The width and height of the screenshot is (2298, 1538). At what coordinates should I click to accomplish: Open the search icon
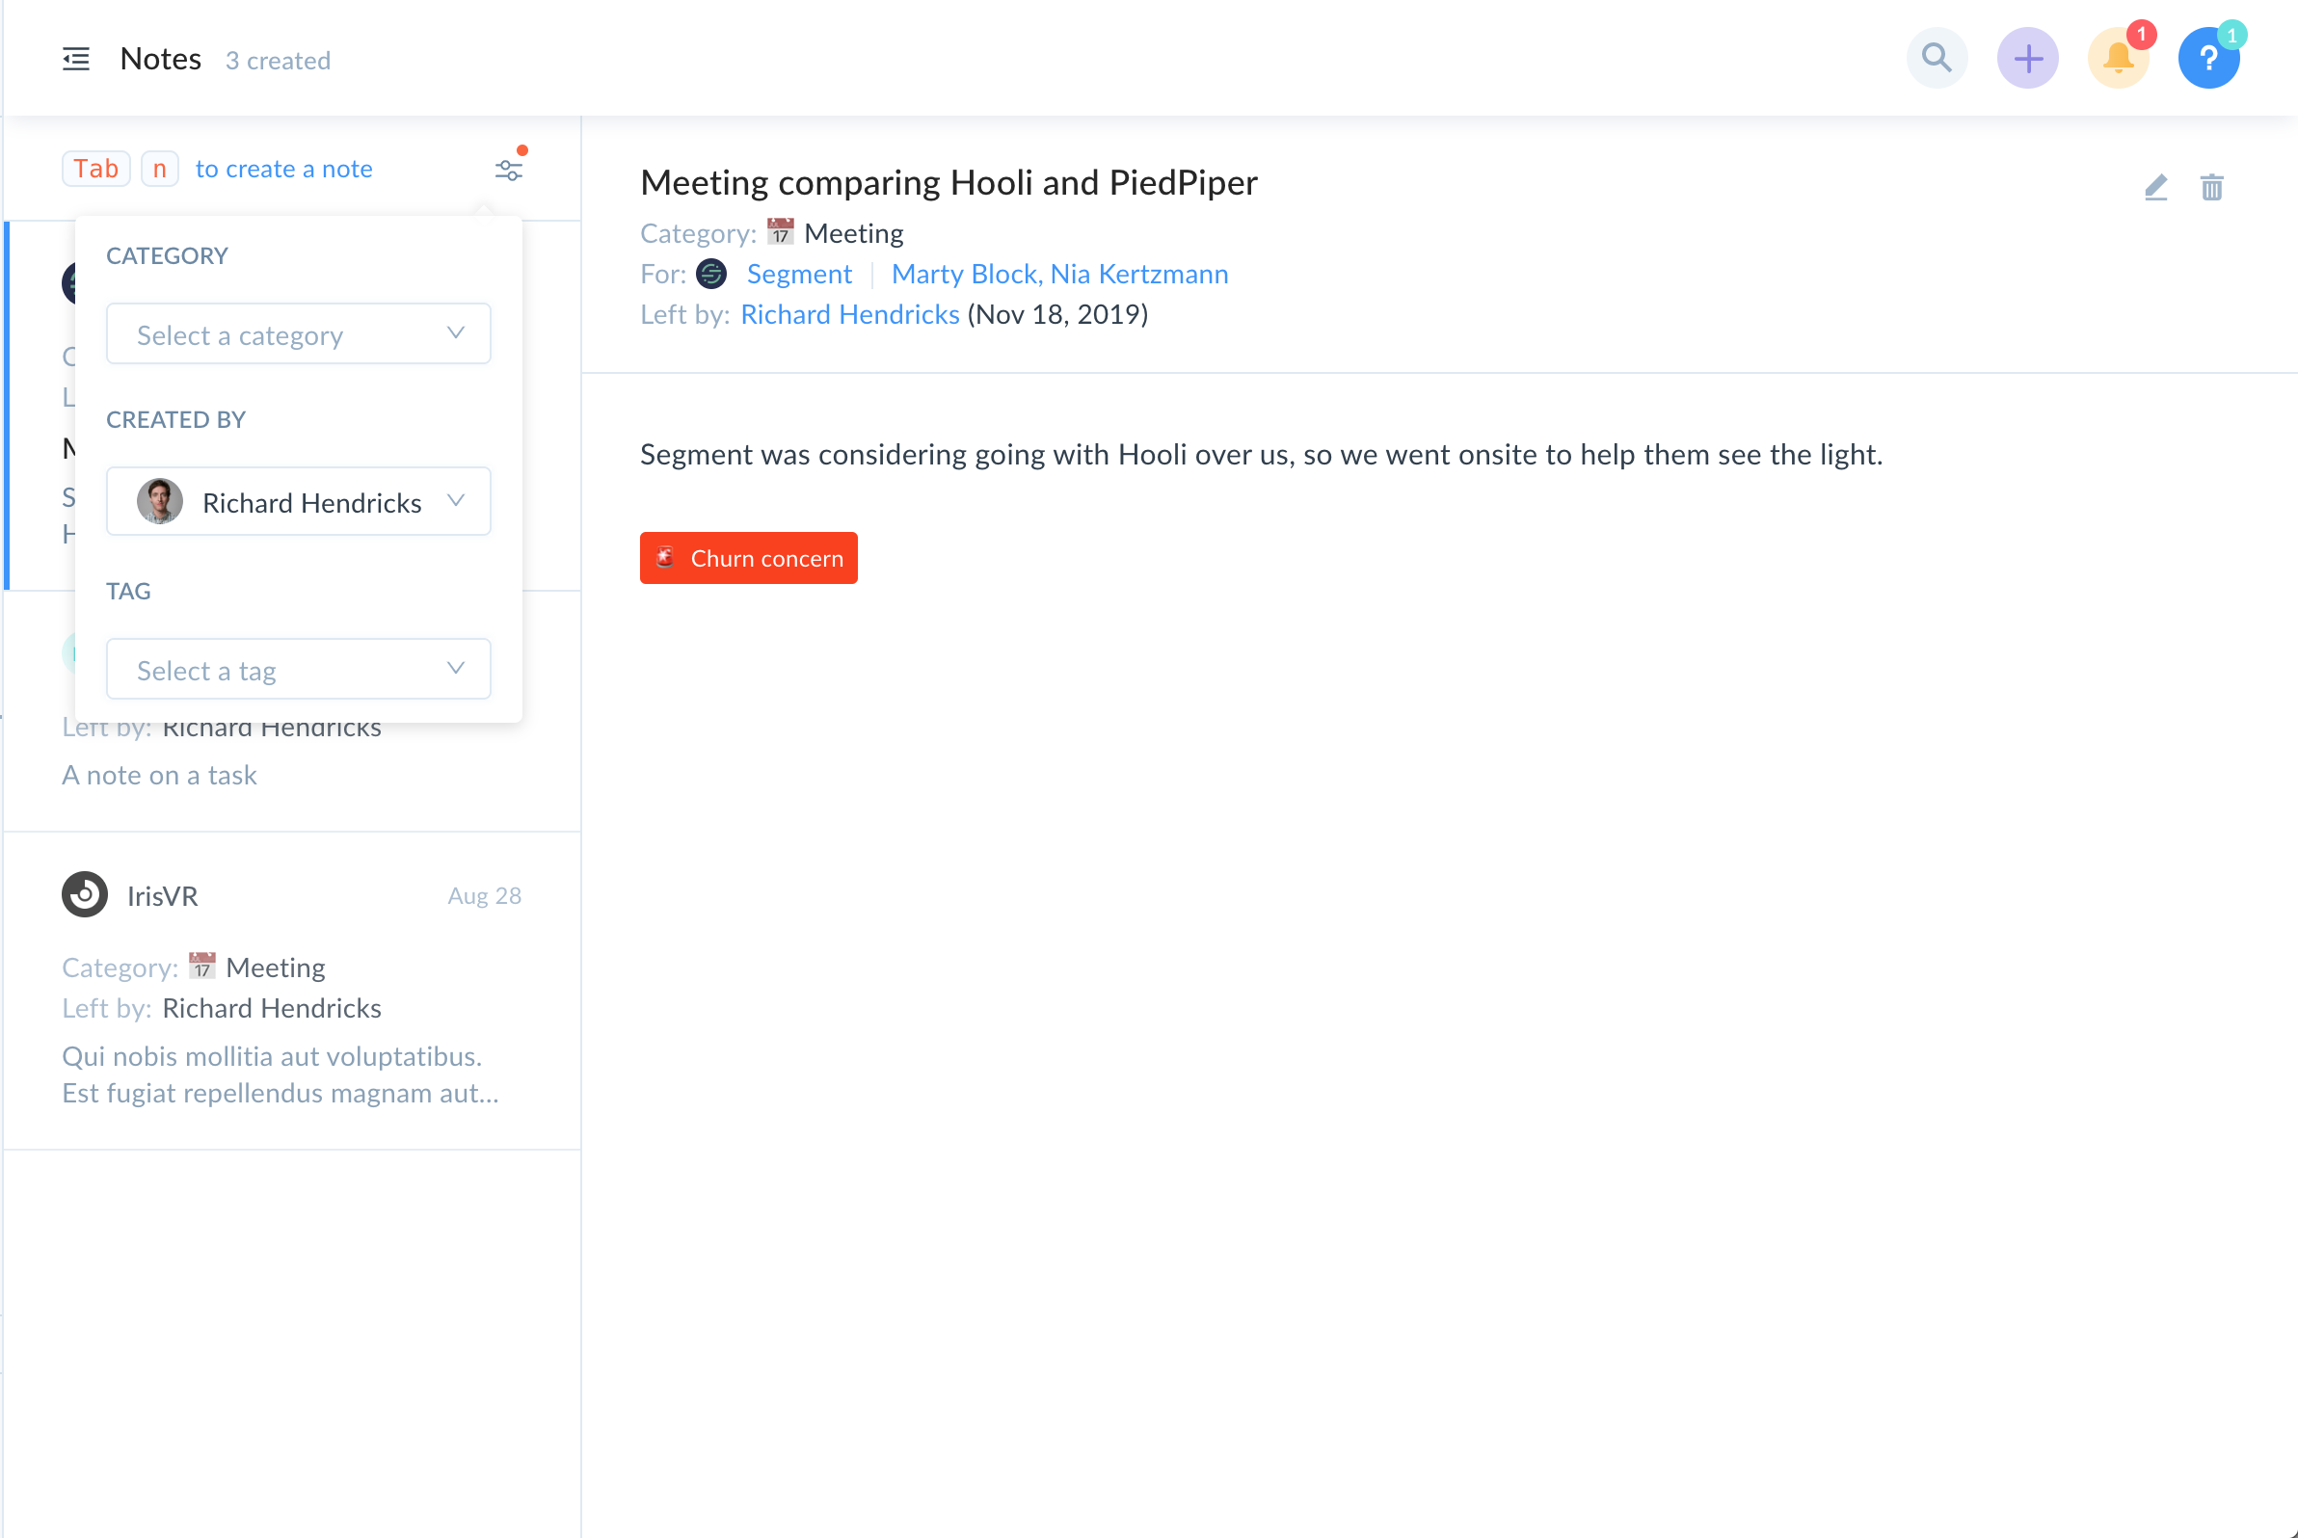[1936, 58]
